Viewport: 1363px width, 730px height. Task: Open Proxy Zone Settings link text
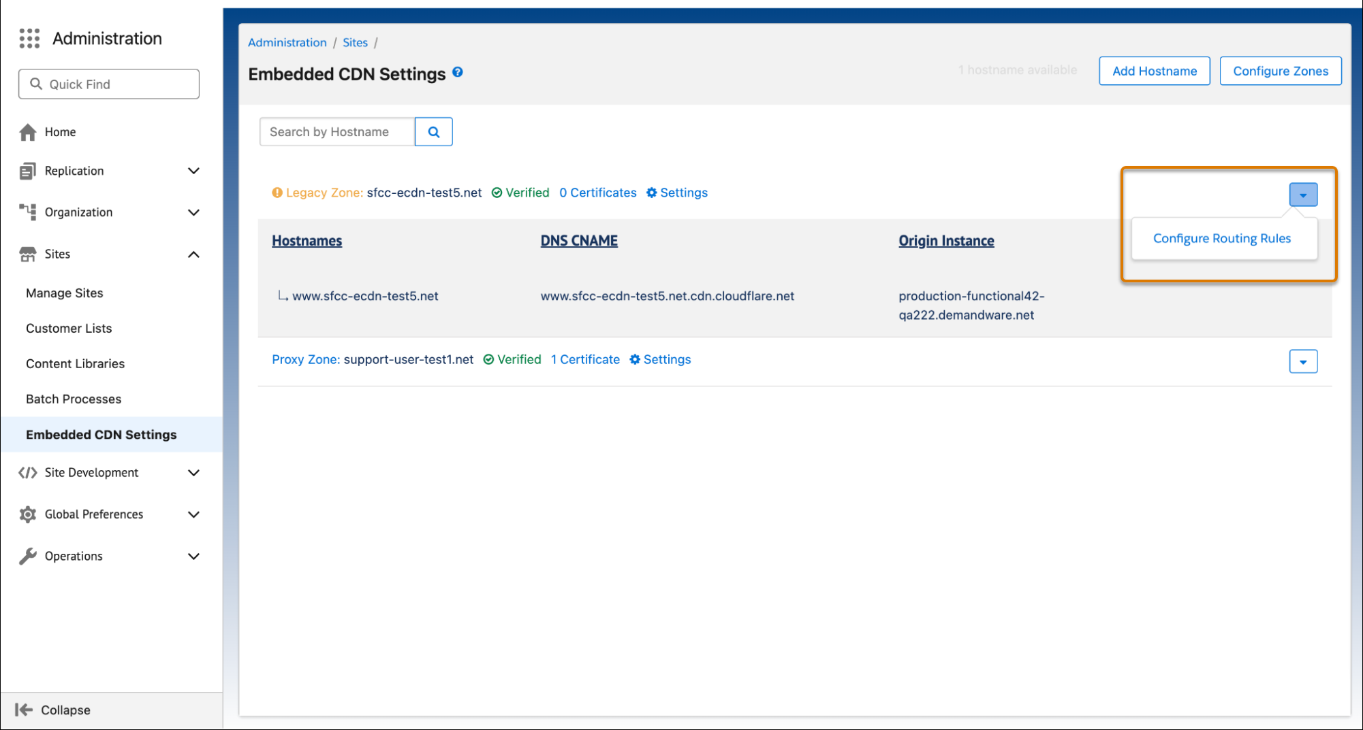point(667,359)
